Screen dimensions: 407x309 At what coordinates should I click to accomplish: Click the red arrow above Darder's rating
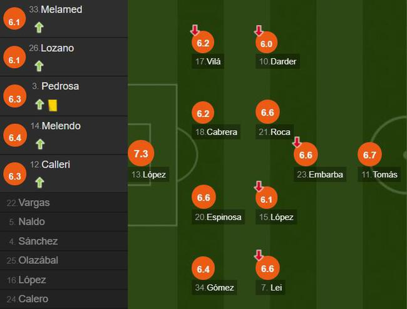coord(259,30)
